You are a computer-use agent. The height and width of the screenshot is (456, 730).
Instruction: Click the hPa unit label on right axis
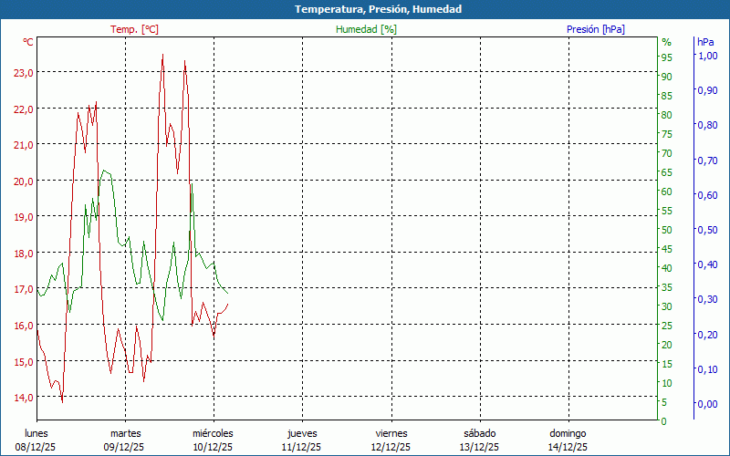pos(705,42)
